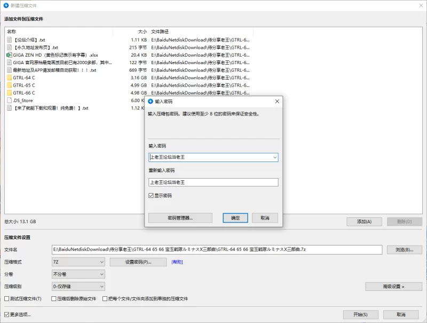This screenshot has width=427, height=323.
Task: Click the 最新地址及APP txt file icon
Action: click(9, 70)
